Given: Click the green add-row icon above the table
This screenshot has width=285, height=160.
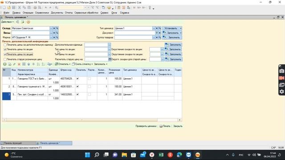Looking at the screenshot, I should click(5, 64).
